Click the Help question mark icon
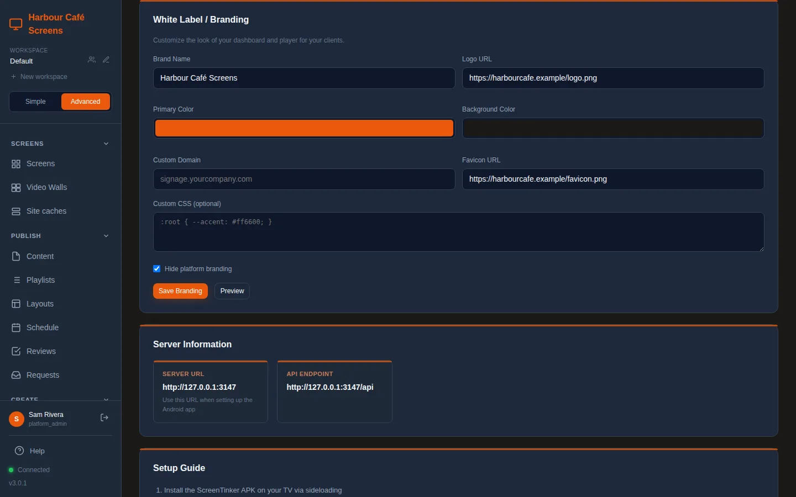 tap(19, 451)
